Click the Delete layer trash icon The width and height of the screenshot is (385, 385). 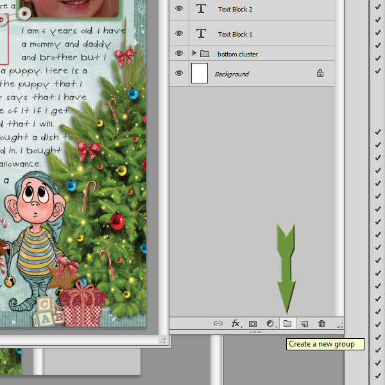[x=321, y=324]
